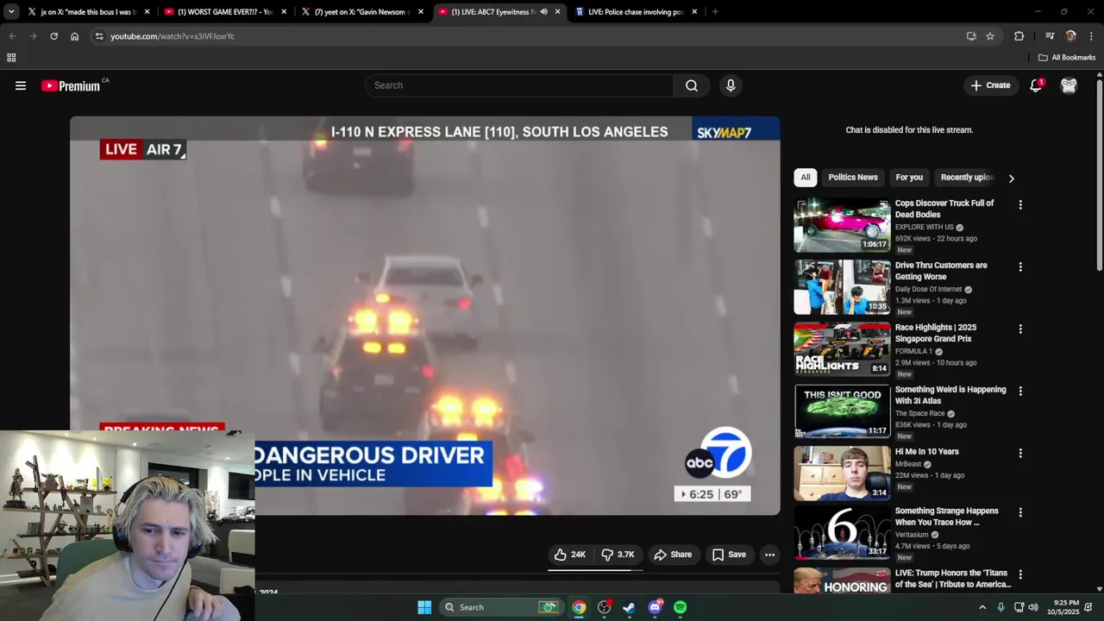This screenshot has height=621, width=1104.
Task: Open more actions below the video
Action: point(770,555)
